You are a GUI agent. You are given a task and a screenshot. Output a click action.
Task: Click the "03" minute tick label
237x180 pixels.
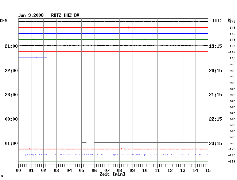56,171
